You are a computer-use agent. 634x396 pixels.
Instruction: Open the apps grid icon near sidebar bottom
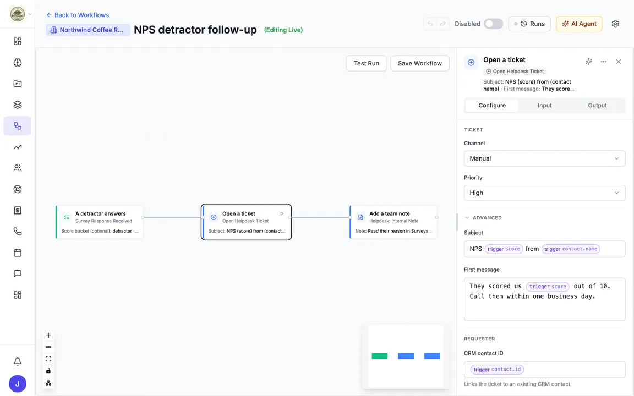tap(18, 295)
